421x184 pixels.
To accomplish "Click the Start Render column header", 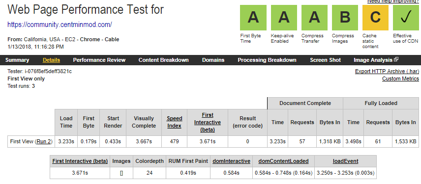I will click(x=113, y=122).
